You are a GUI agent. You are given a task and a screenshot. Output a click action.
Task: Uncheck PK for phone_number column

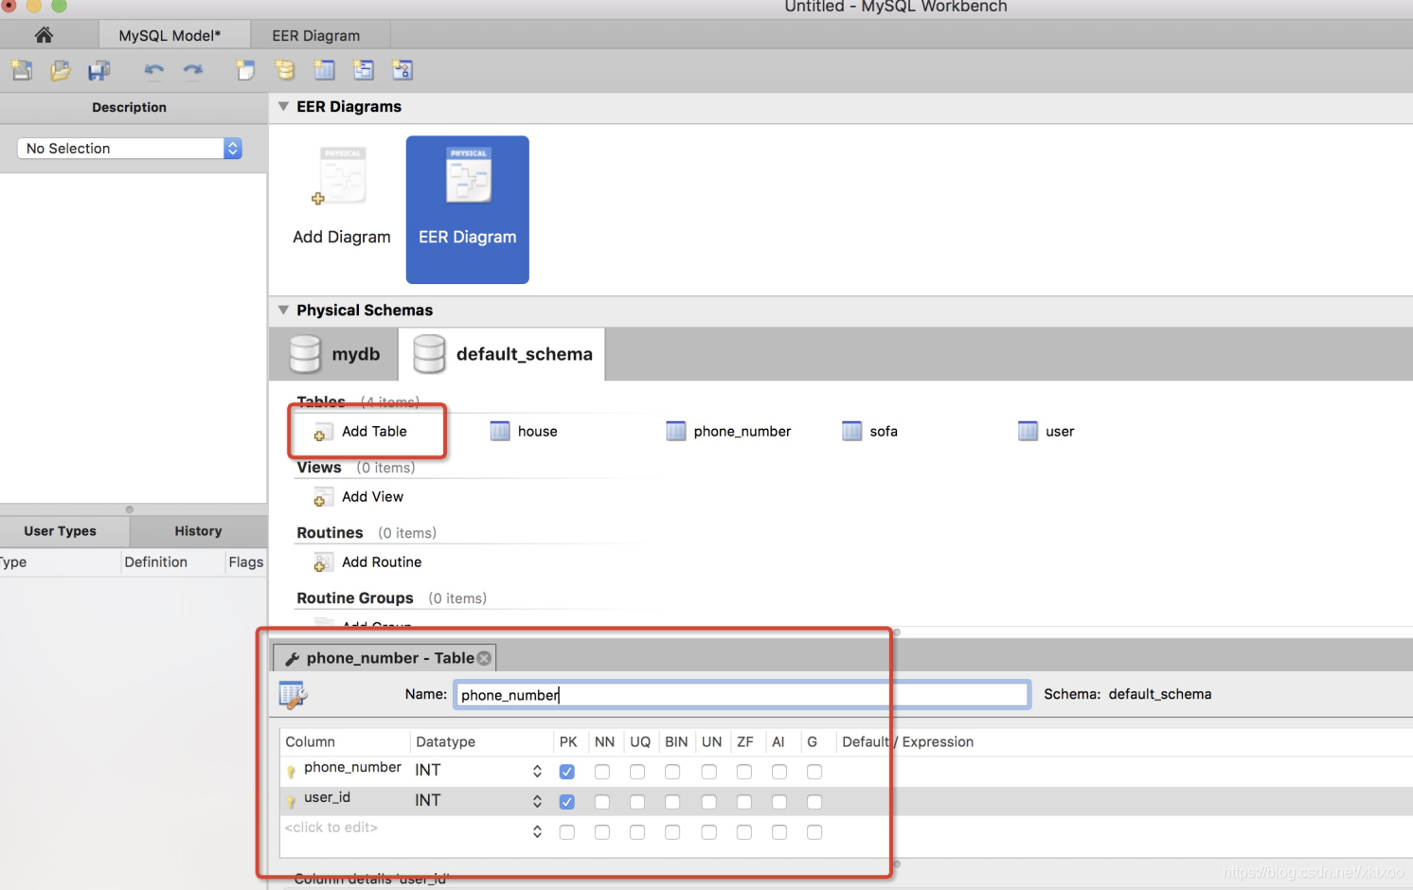[566, 772]
